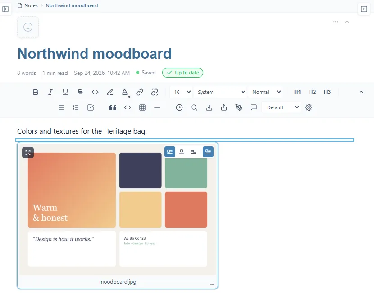Select the highlighter pen tool
The width and height of the screenshot is (374, 298).
(x=109, y=92)
